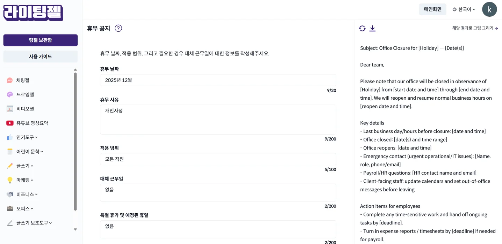The width and height of the screenshot is (502, 244).
Task: Open 비디오젤 menu item
Action: [25, 109]
